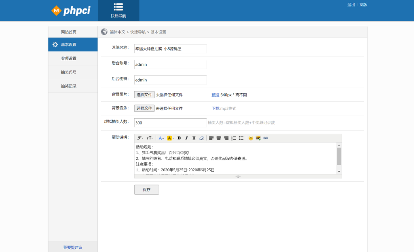Toggle underline formatting in editor
Image resolution: width=414 pixels, height=252 pixels.
tap(194, 138)
